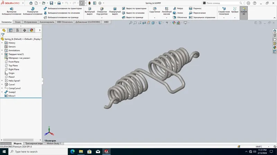The height and width of the screenshot is (155, 277).
Task: Switch to the Анализировать tab
Action: (x=47, y=22)
